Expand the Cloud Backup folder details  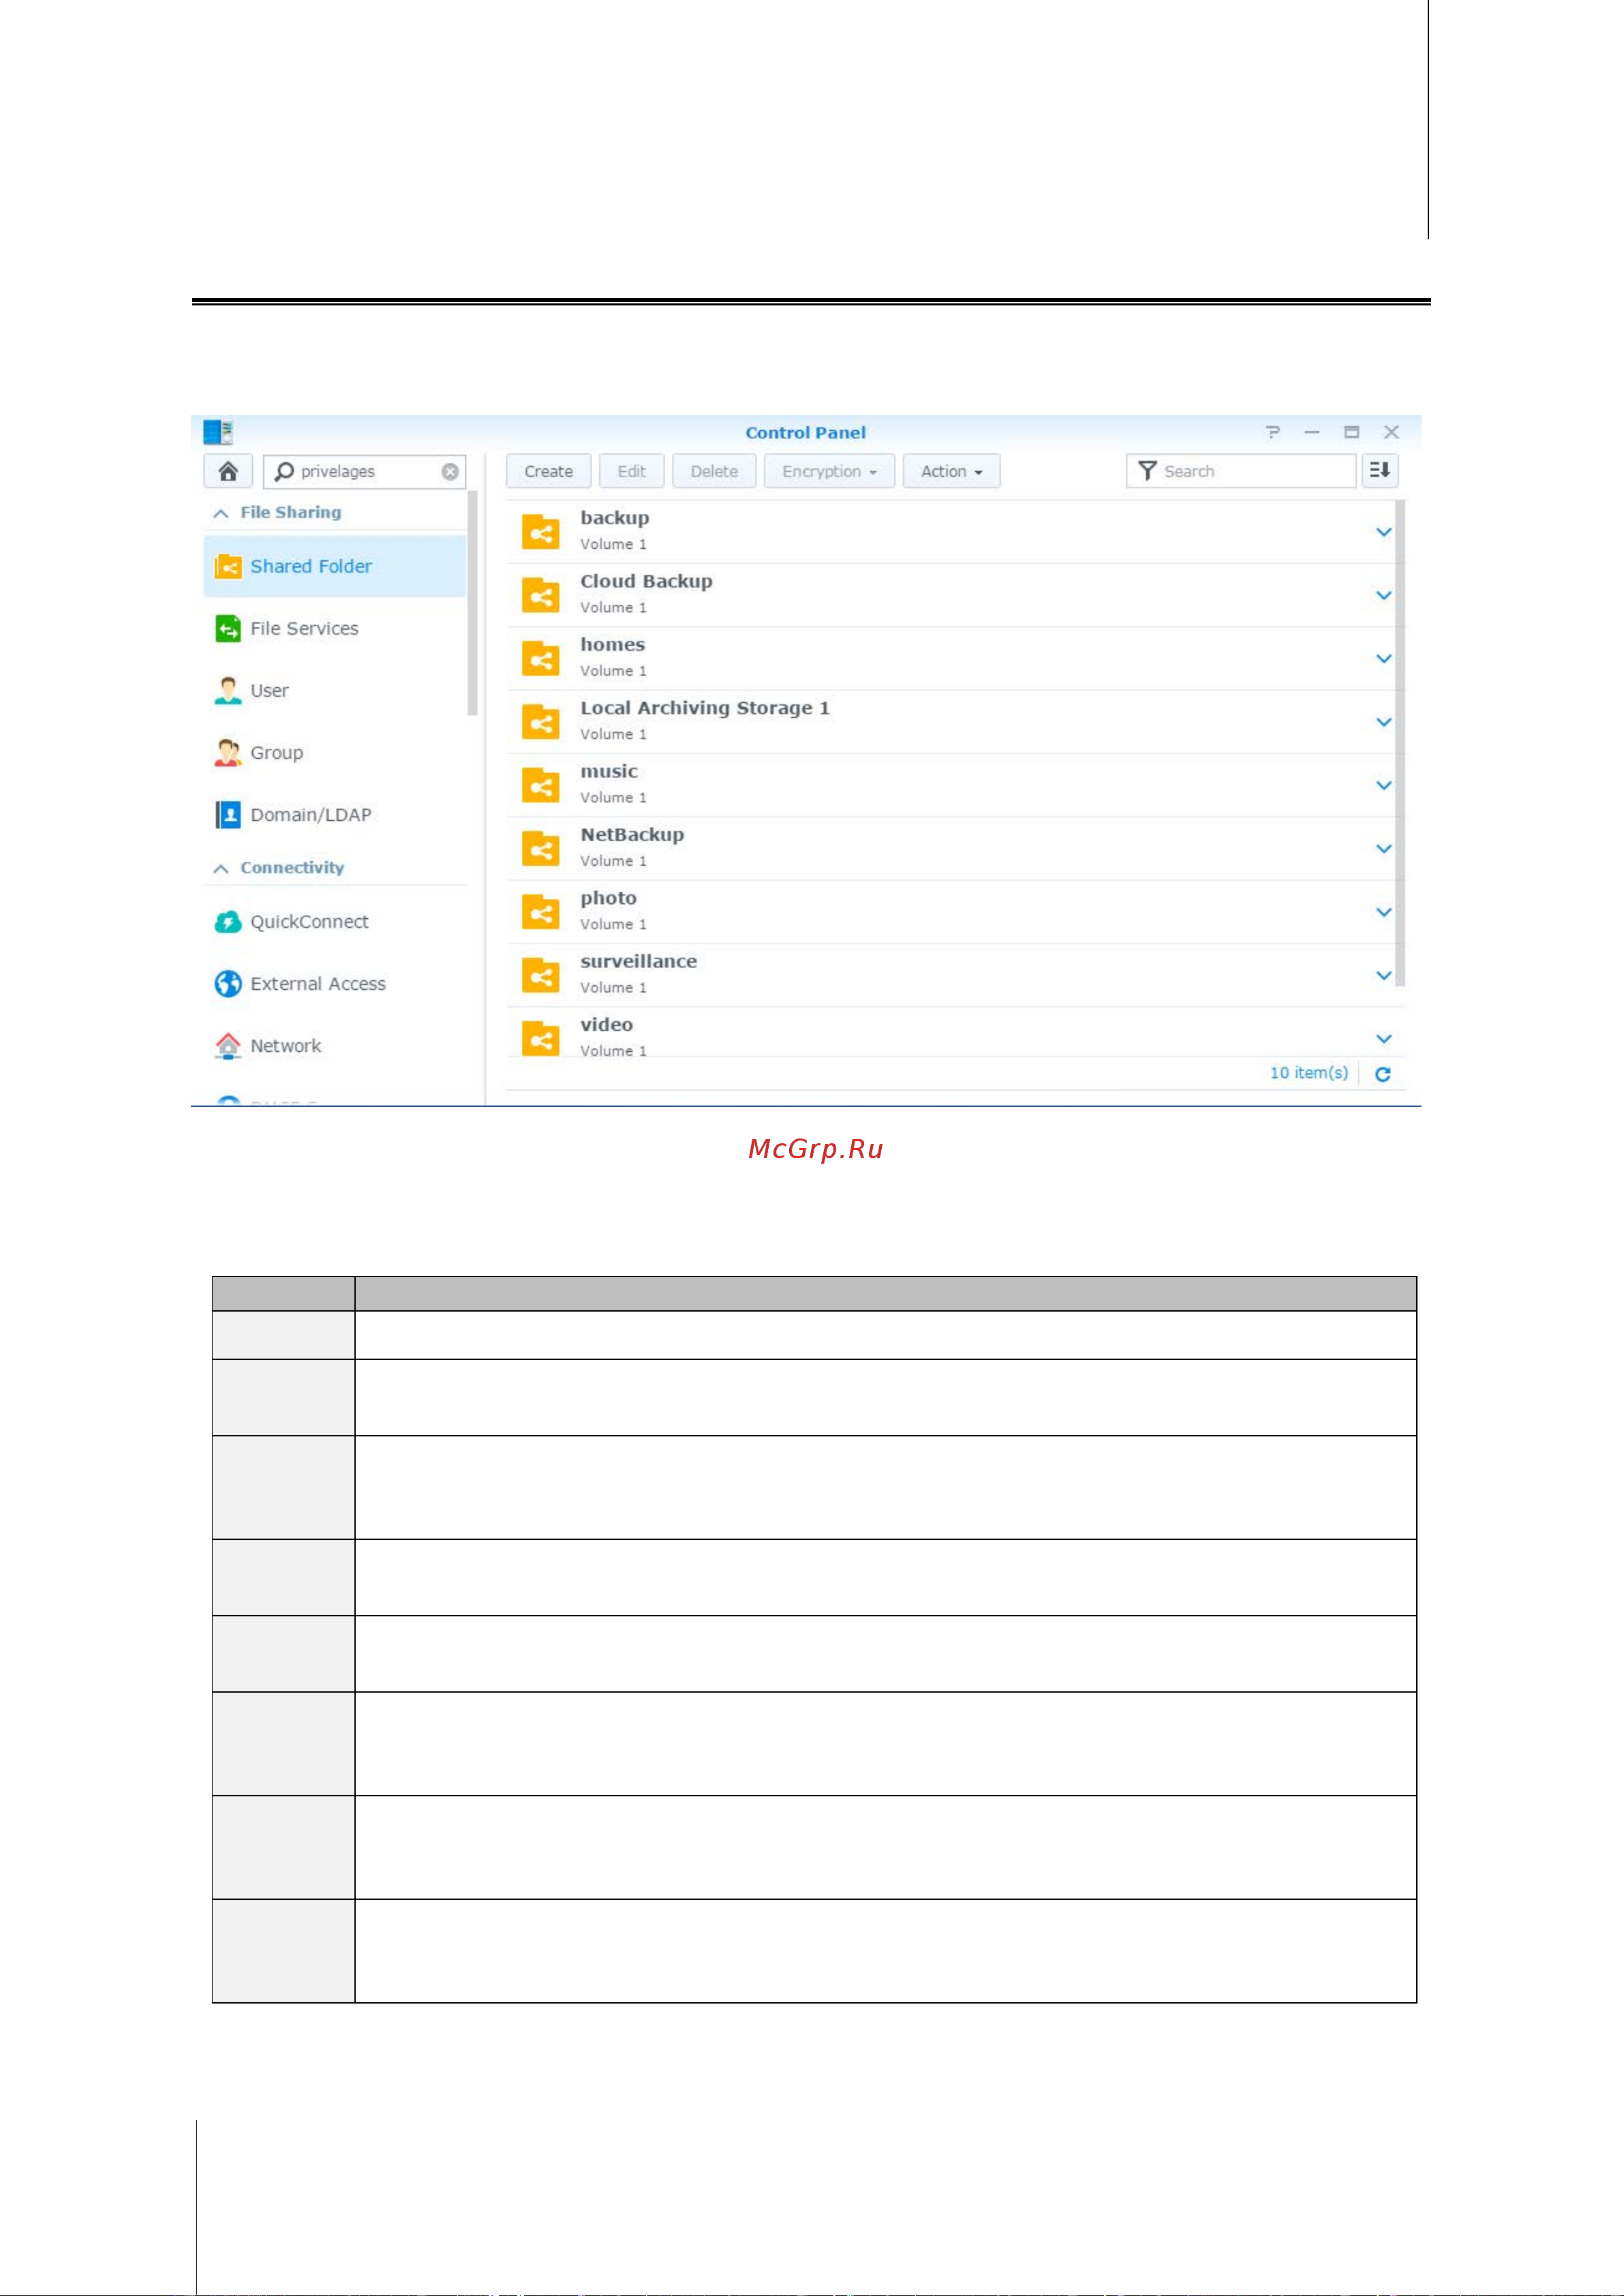(1384, 595)
